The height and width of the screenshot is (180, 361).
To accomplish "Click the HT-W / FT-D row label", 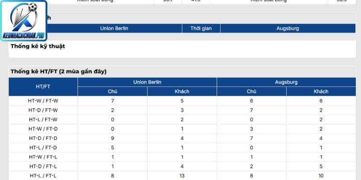I will coord(43,129).
